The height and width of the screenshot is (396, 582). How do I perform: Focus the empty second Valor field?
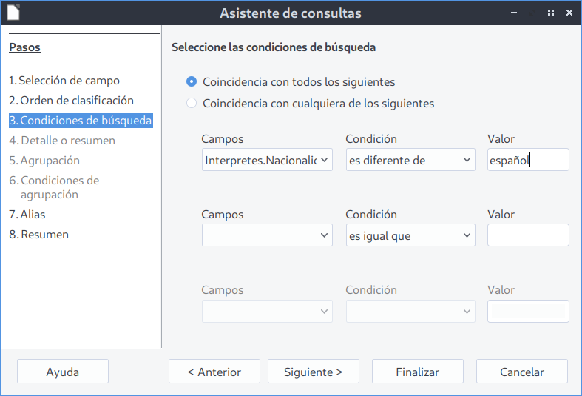(528, 235)
